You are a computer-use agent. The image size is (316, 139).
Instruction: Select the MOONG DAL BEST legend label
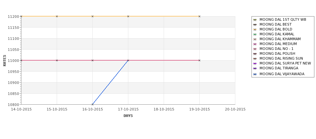[275, 24]
